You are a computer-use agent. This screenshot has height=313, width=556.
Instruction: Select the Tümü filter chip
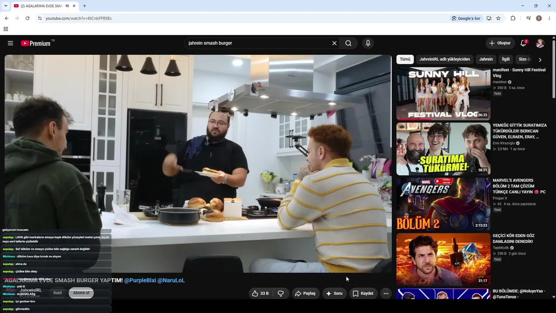405,59
